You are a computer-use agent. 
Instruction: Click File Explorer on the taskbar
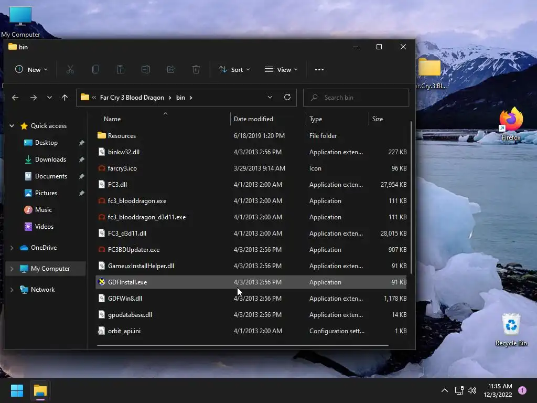click(40, 390)
